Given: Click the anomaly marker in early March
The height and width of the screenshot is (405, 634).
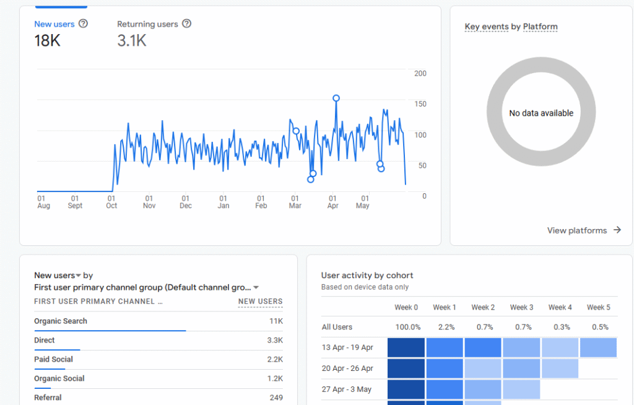Looking at the screenshot, I should click(296, 131).
